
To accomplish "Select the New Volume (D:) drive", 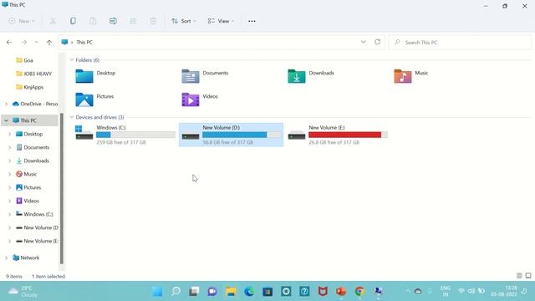I will tap(231, 135).
